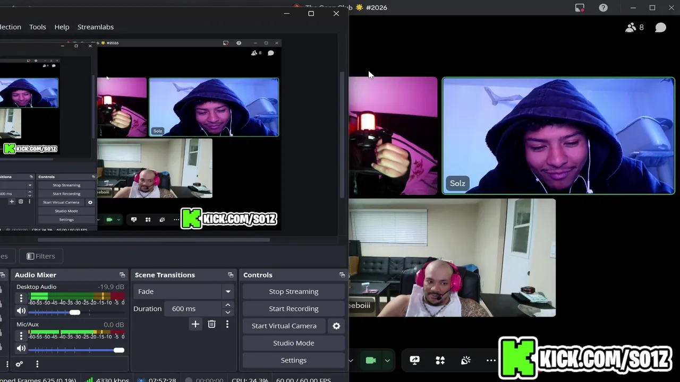Minimize the call window
The image size is (680, 382).
633,7
